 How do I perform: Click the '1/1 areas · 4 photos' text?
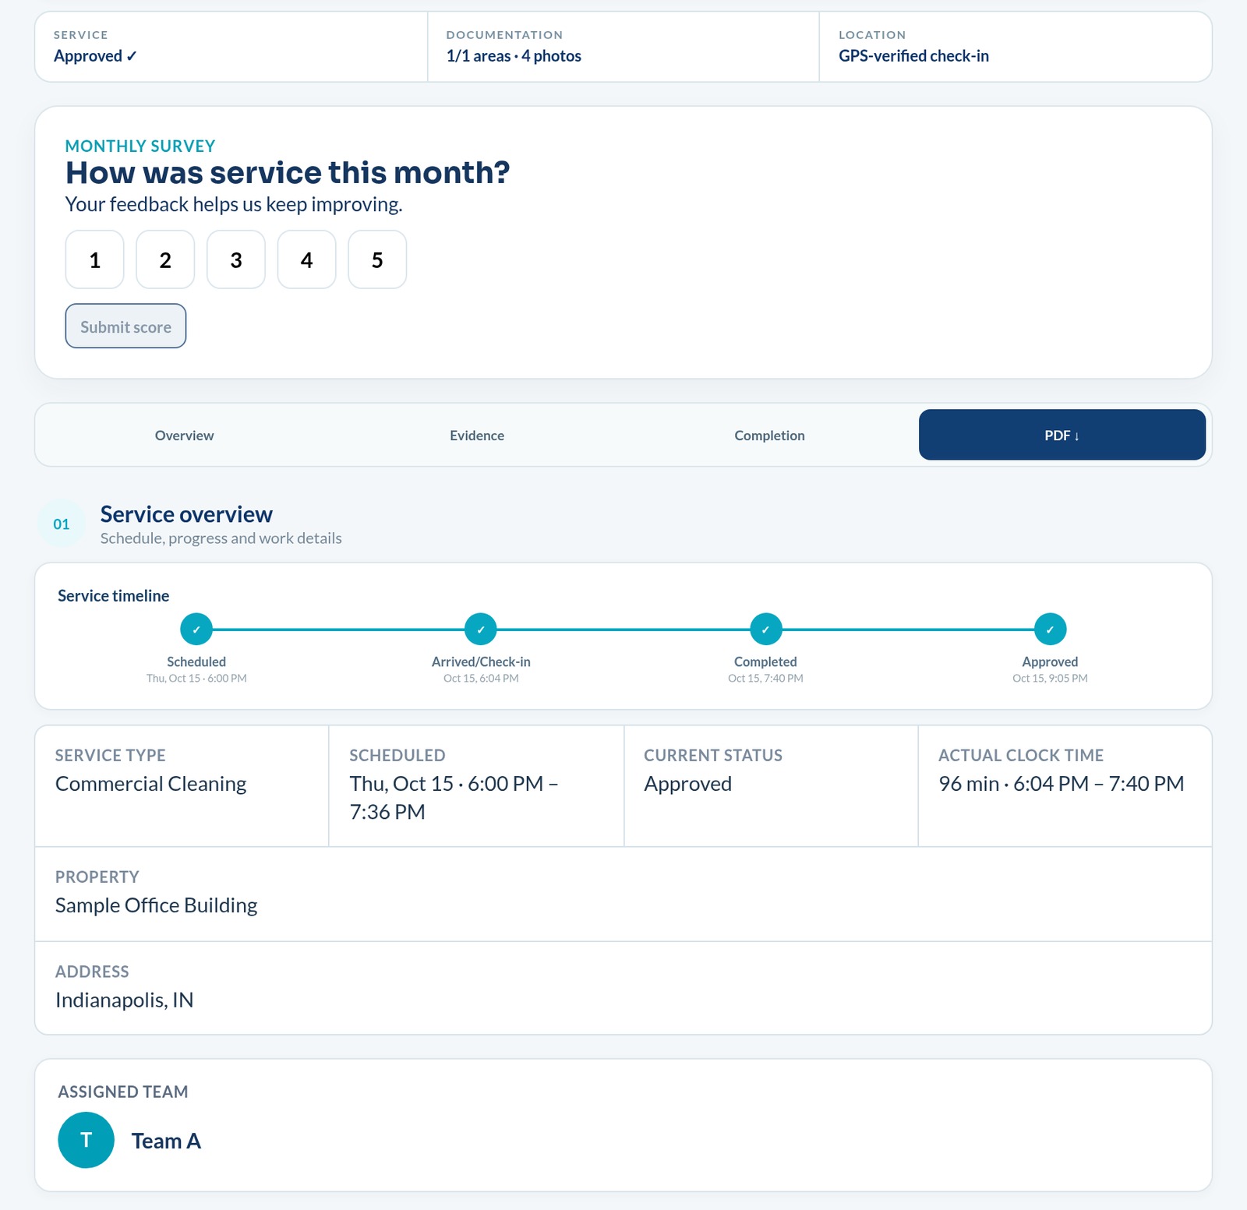(x=514, y=56)
